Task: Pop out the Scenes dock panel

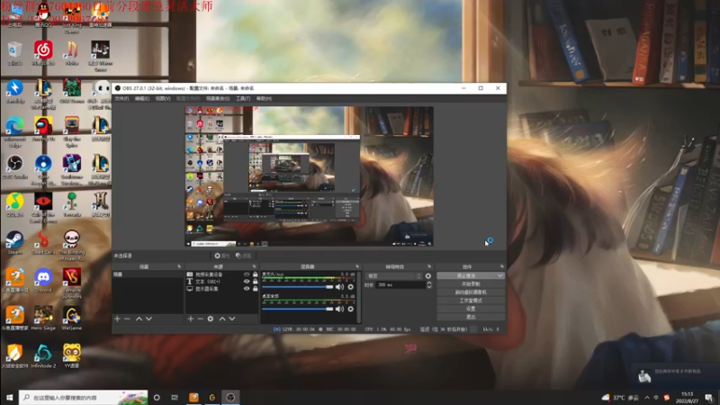Action: (x=179, y=266)
